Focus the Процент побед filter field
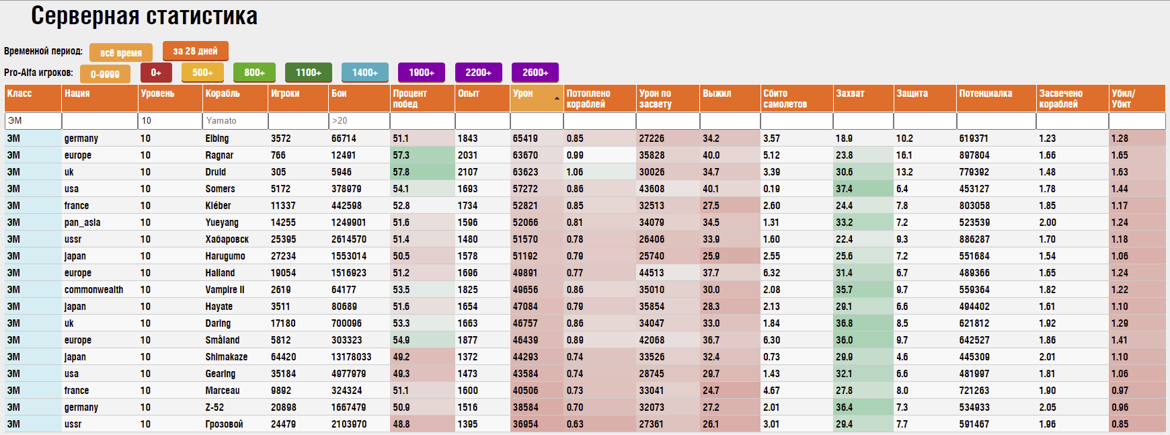The width and height of the screenshot is (1170, 435). (x=422, y=121)
